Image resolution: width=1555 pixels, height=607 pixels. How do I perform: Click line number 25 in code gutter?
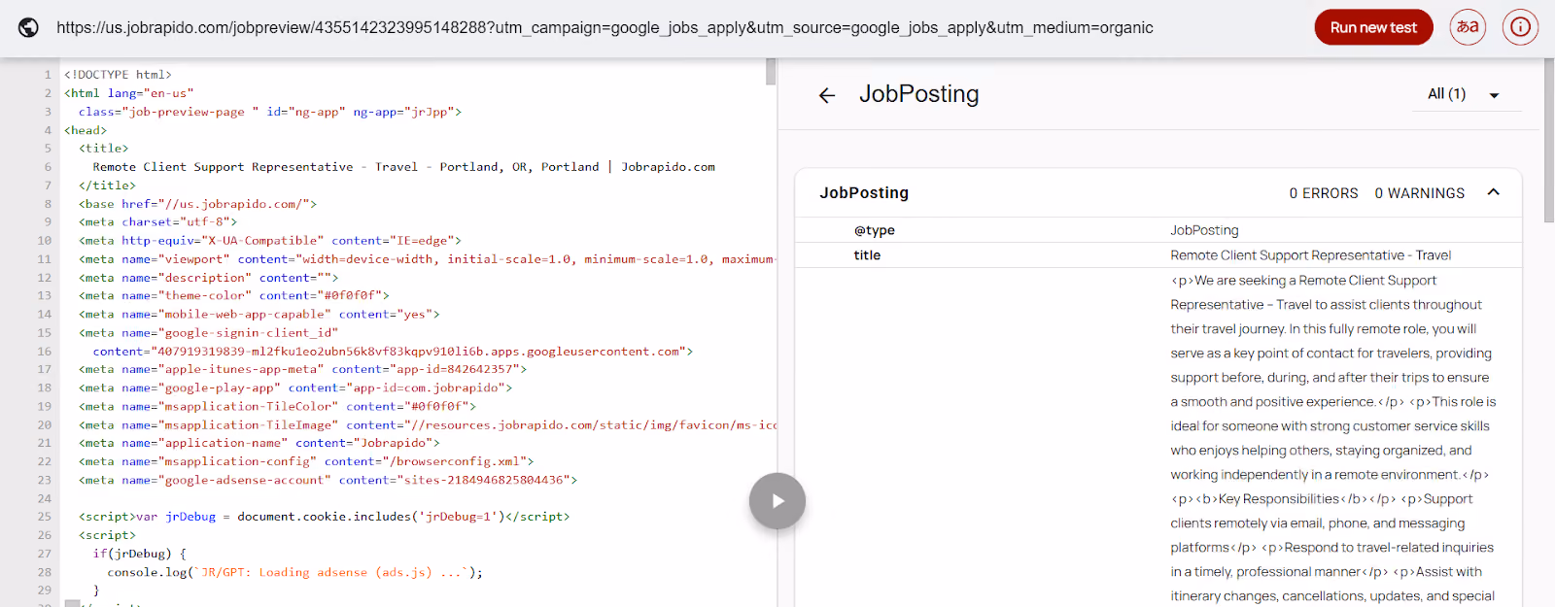[45, 517]
